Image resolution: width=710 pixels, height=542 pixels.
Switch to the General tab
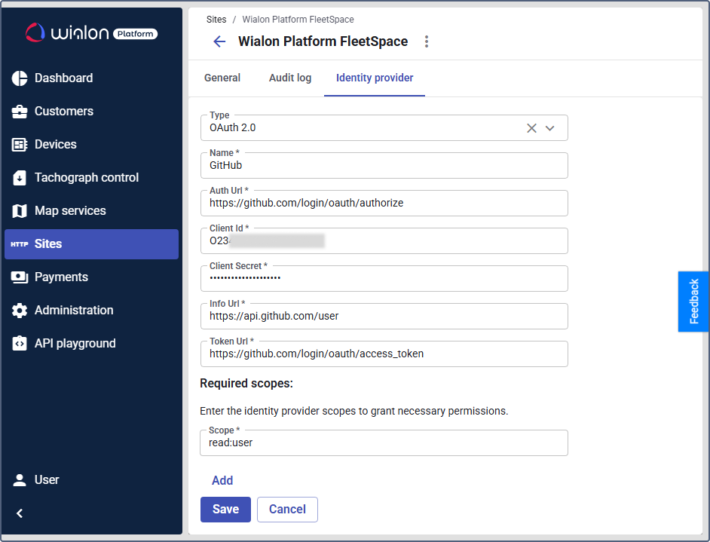click(222, 78)
